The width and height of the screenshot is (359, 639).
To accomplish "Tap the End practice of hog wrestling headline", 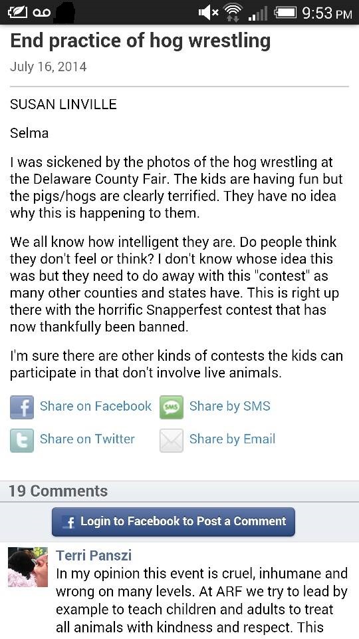I will tap(140, 41).
